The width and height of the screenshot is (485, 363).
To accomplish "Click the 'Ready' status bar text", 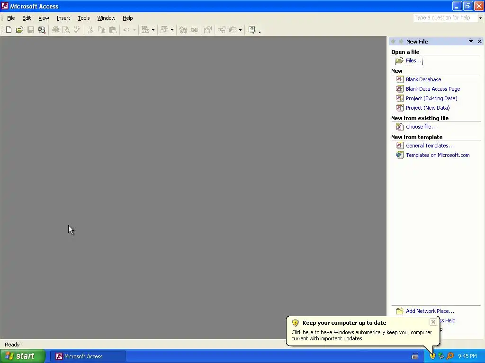I will pos(12,345).
